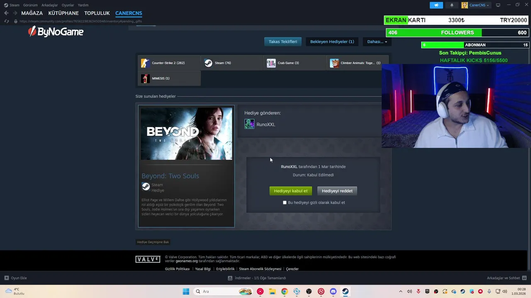
Task: Open the Erişilebilirlik link
Action: [x=225, y=269]
